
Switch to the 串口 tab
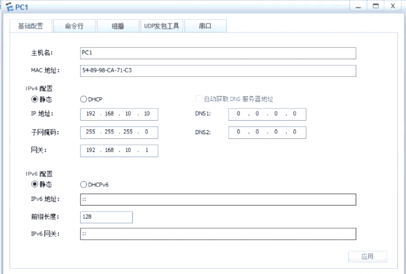click(205, 26)
